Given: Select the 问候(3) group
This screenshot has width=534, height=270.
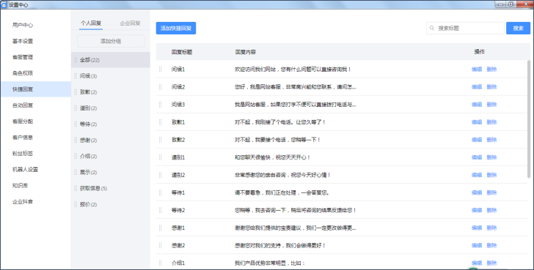Looking at the screenshot, I should [x=111, y=76].
